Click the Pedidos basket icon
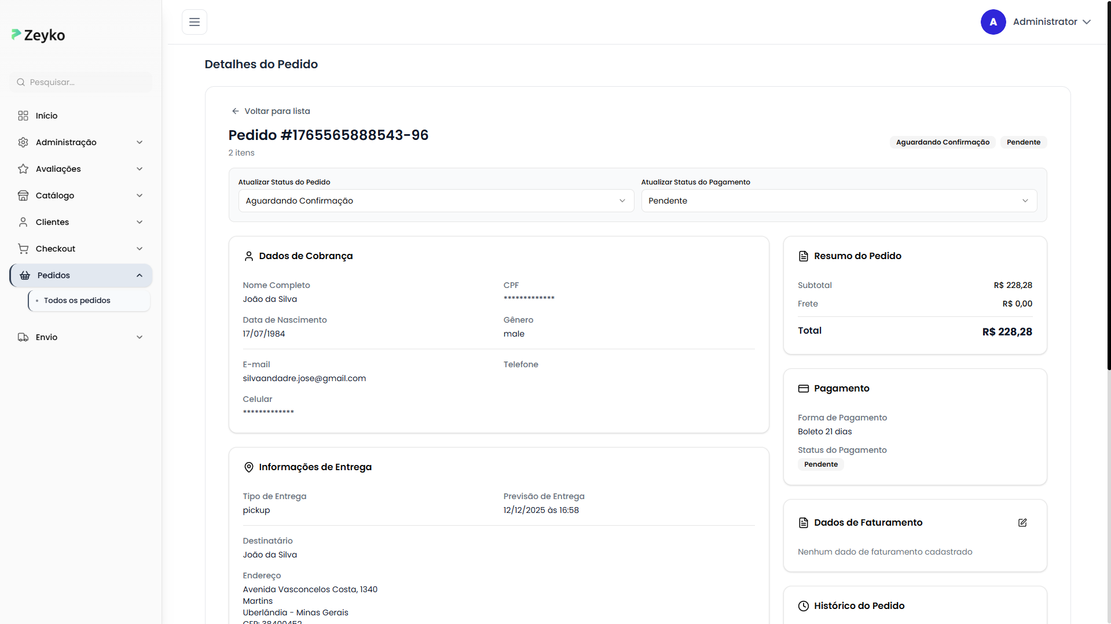The image size is (1111, 624). click(x=25, y=275)
